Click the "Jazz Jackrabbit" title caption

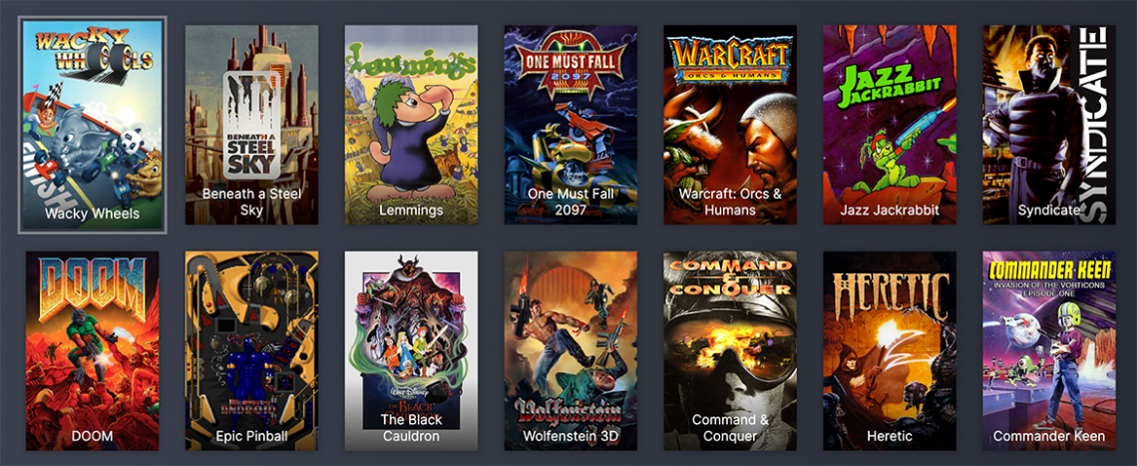pyautogui.click(x=890, y=211)
